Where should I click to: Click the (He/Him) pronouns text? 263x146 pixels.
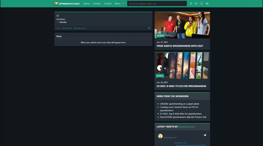coord(60,19)
